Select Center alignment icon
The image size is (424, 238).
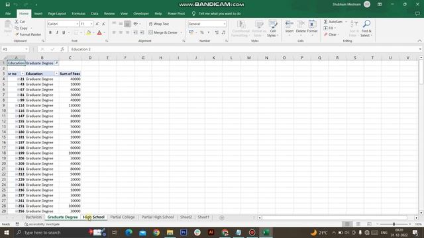click(121, 32)
